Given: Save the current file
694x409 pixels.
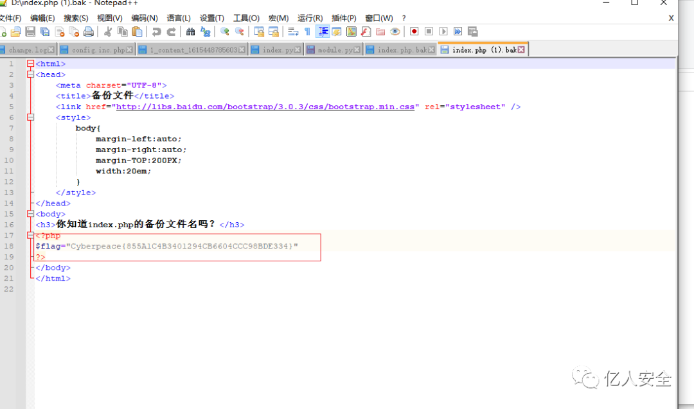Looking at the screenshot, I should (30, 31).
